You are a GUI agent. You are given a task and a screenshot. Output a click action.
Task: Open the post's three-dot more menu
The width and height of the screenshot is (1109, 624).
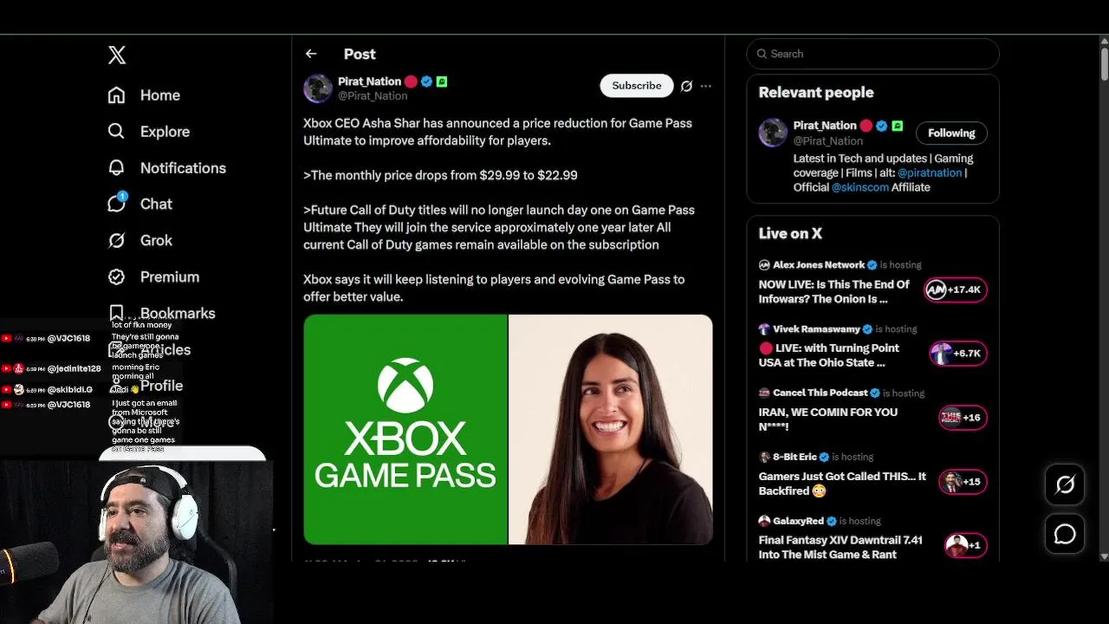(706, 86)
